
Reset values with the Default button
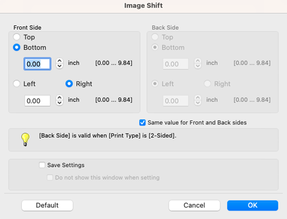(x=47, y=205)
